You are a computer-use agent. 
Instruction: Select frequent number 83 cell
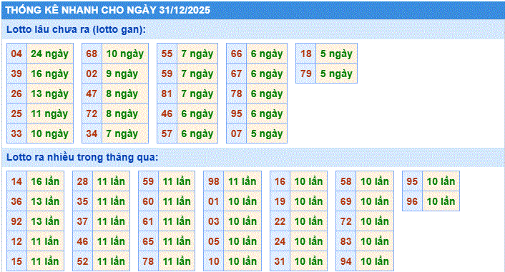point(346,241)
